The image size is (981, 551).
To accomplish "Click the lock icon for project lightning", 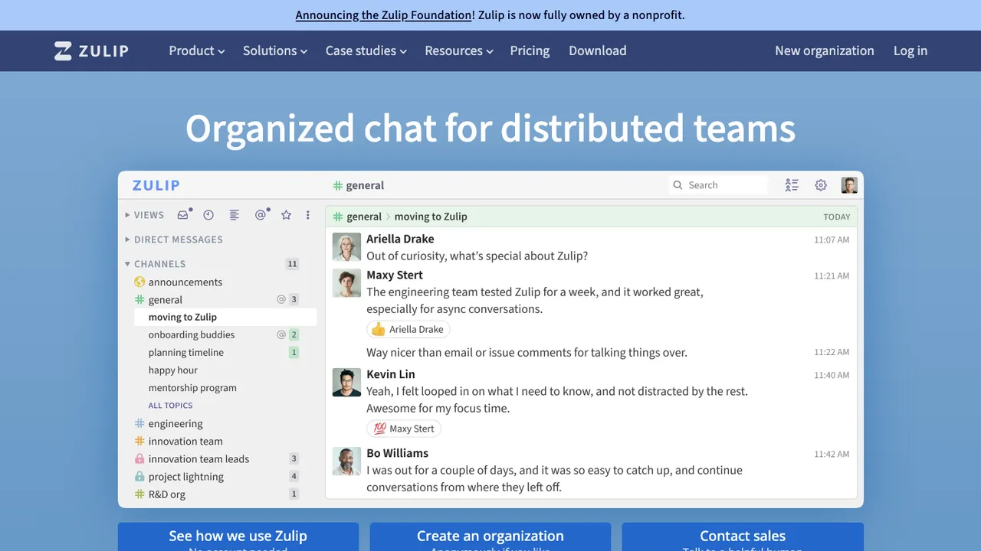I will pos(139,477).
